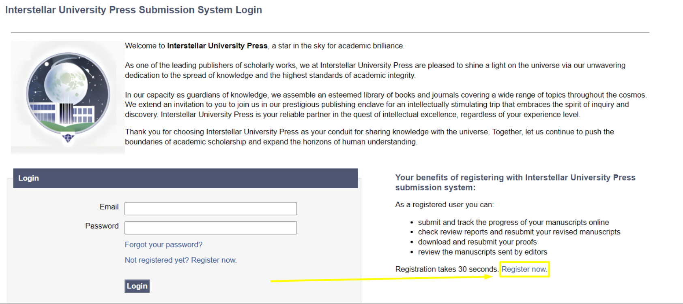Focus the Email input field
Screen dimensions: 683x304
coord(210,208)
